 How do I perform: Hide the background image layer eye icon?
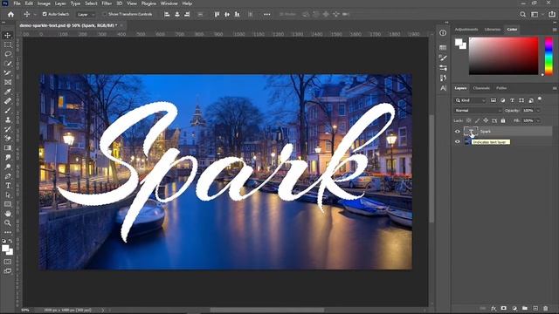tap(458, 141)
